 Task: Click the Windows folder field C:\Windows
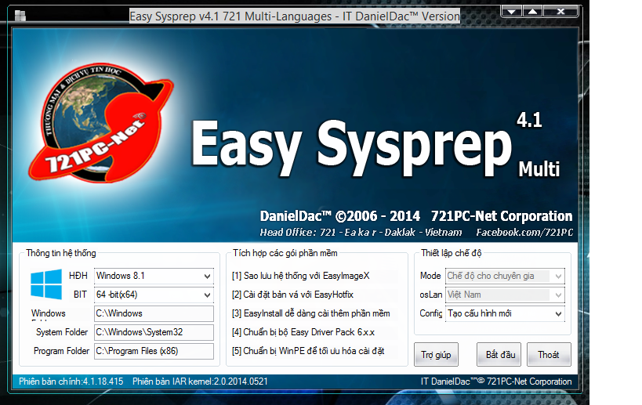click(154, 314)
